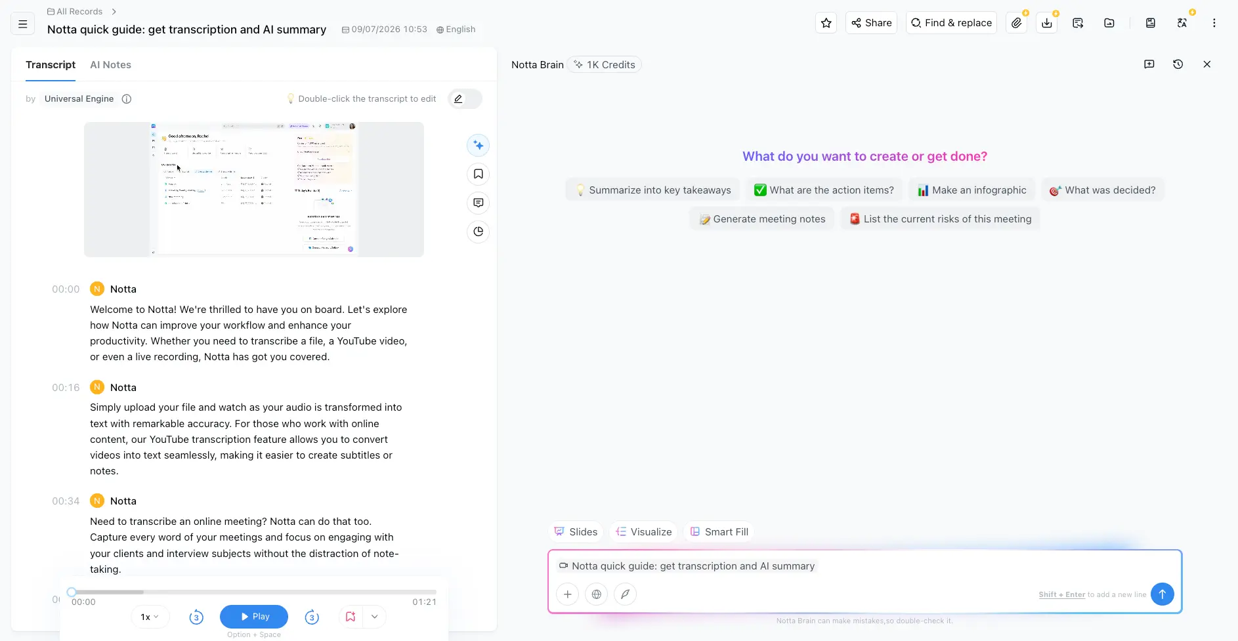The image size is (1238, 641).
Task: Skip forward three seconds
Action: [x=312, y=617]
